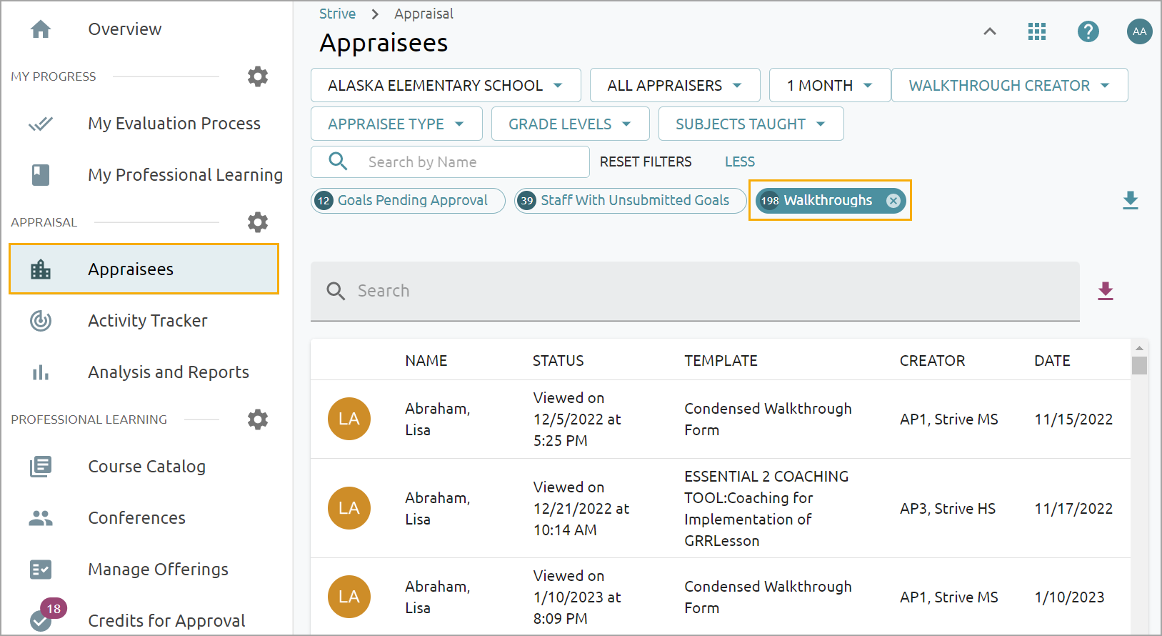Viewport: 1162px width, 636px height.
Task: Open the Appraisee Type dropdown
Action: point(396,124)
